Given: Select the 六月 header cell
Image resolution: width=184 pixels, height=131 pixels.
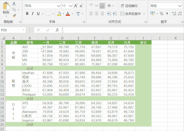Looking at the screenshot, I should coord(127,43).
